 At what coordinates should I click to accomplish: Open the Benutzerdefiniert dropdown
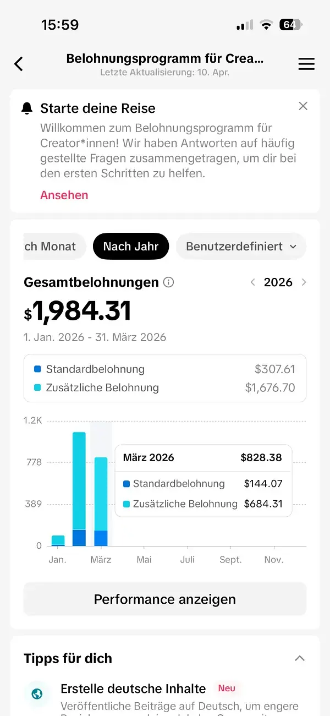(241, 247)
